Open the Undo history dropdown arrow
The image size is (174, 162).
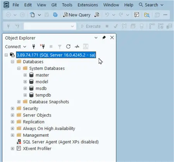[x=114, y=15]
